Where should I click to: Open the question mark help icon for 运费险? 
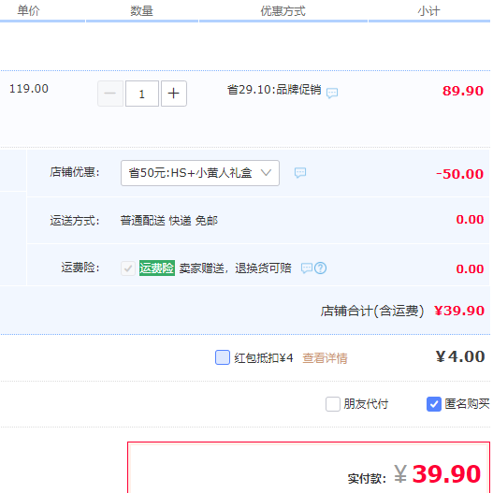(x=320, y=268)
